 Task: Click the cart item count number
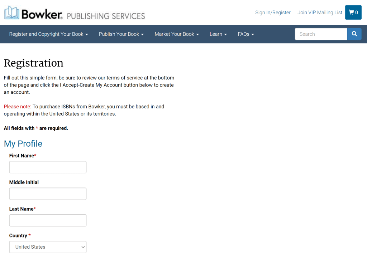click(x=357, y=13)
